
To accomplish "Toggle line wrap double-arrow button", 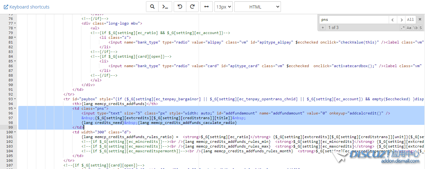I will click(x=207, y=7).
